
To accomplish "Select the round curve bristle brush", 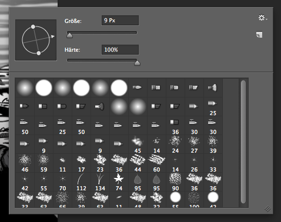I will click(x=175, y=88).
